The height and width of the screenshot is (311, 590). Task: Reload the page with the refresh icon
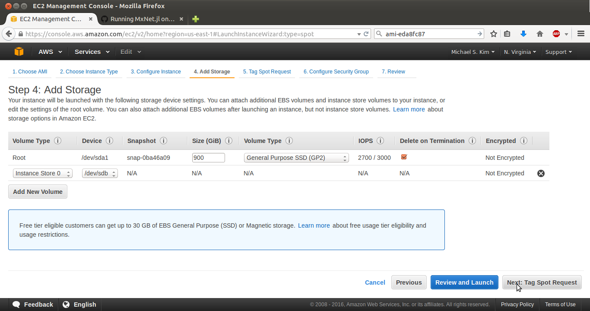coord(366,34)
